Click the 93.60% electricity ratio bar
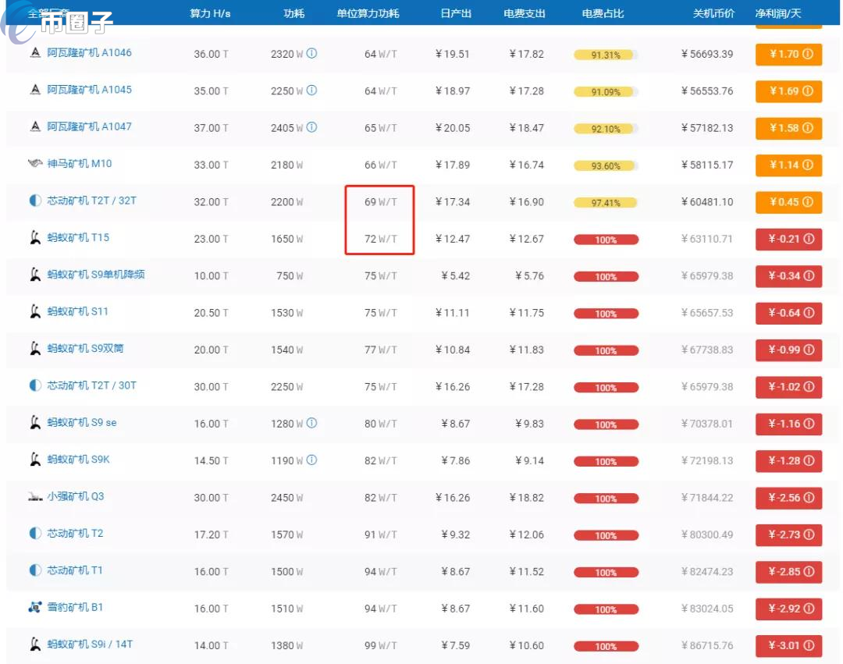The width and height of the screenshot is (843, 664). tap(606, 166)
